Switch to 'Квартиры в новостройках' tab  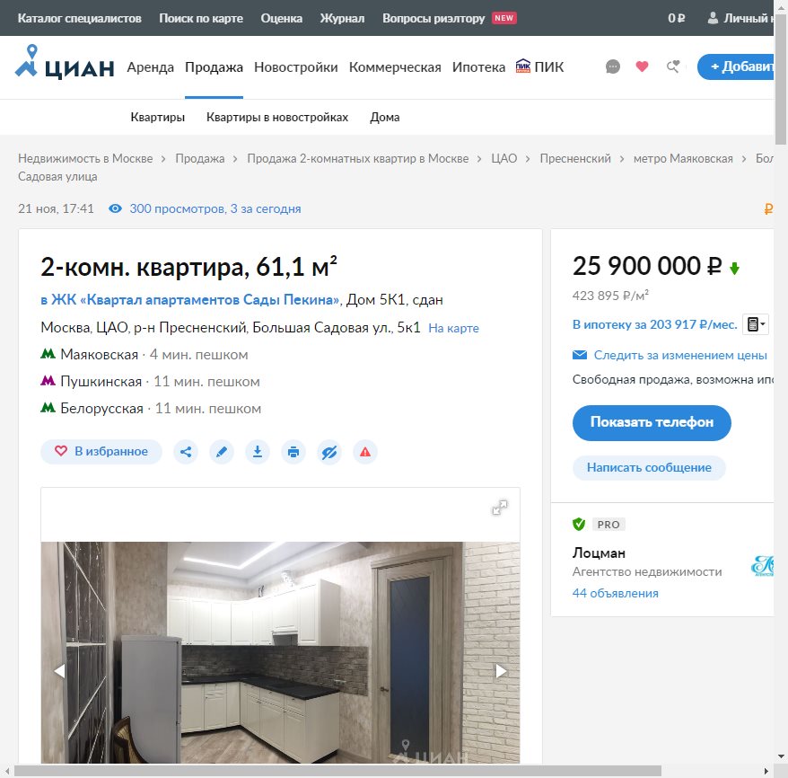277,118
